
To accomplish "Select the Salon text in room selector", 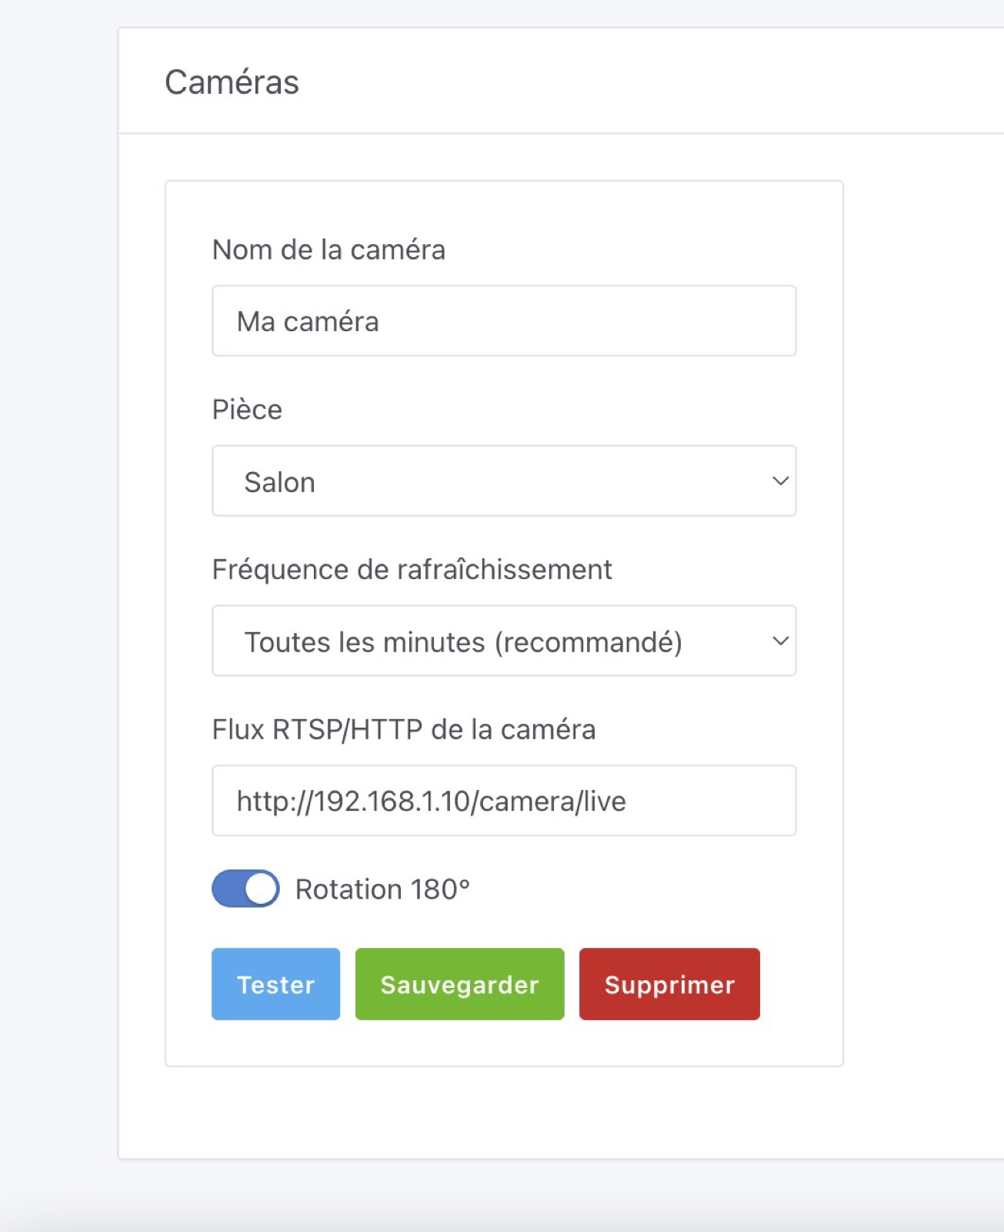I will coord(279,483).
